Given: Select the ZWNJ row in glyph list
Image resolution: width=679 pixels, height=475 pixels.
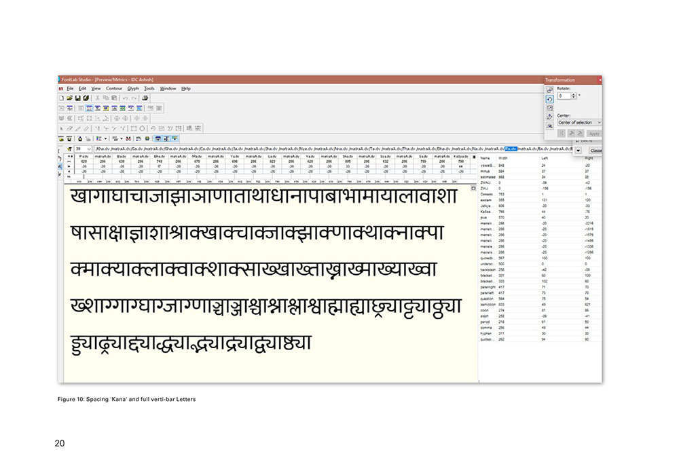Looking at the screenshot, I should coord(540,183).
